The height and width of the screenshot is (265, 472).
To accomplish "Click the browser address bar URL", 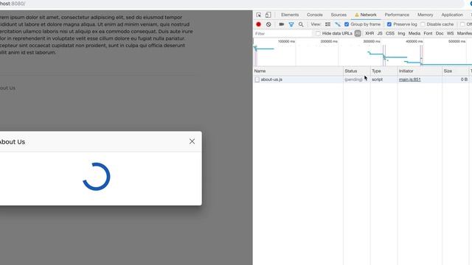I will [13, 4].
